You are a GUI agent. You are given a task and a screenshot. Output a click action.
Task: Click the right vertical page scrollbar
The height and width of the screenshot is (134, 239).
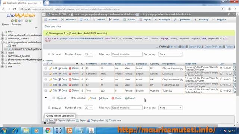coord(238,55)
